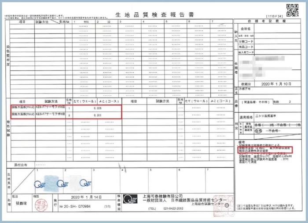Click the phone number 021-6422-2052

pyautogui.click(x=173, y=209)
